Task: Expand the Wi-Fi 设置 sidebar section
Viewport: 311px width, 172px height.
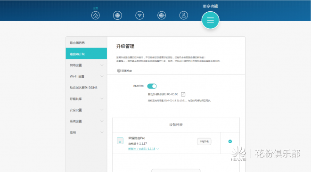Action: [86, 76]
